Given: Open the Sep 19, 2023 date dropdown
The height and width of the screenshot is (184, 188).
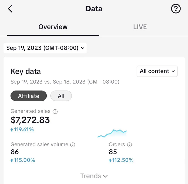Looking at the screenshot, I should tap(45, 48).
